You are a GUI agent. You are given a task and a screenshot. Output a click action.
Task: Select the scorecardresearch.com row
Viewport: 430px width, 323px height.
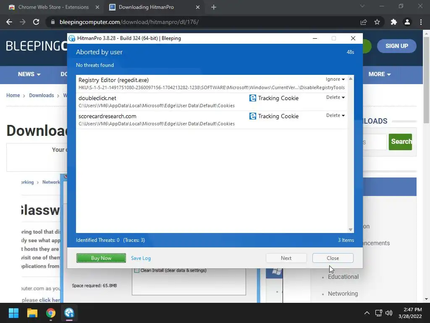click(212, 120)
